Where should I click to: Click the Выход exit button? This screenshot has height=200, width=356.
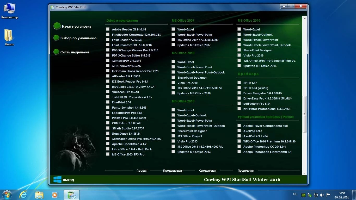pos(68,180)
